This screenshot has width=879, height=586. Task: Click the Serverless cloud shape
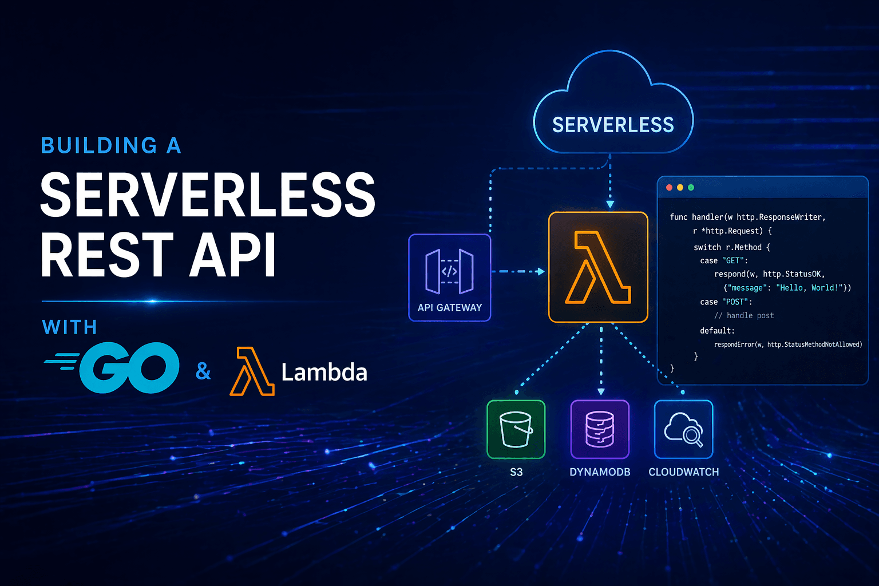(x=613, y=103)
